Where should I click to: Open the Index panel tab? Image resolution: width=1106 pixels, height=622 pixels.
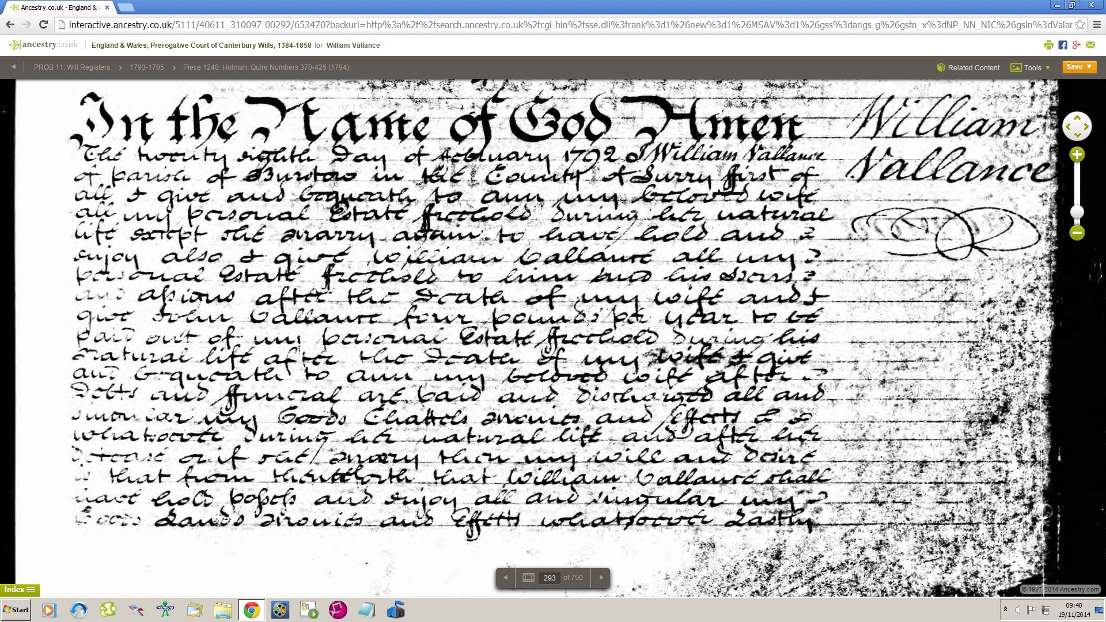click(20, 590)
